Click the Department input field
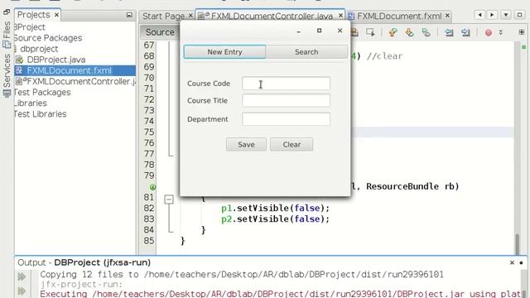Screen dimensions: 530x298 click(x=286, y=119)
